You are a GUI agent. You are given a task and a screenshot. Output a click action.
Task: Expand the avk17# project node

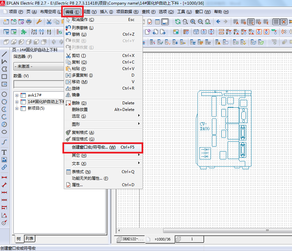coord(16,95)
